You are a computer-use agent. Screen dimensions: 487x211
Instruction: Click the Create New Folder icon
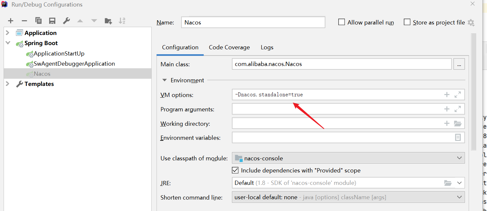(x=108, y=21)
